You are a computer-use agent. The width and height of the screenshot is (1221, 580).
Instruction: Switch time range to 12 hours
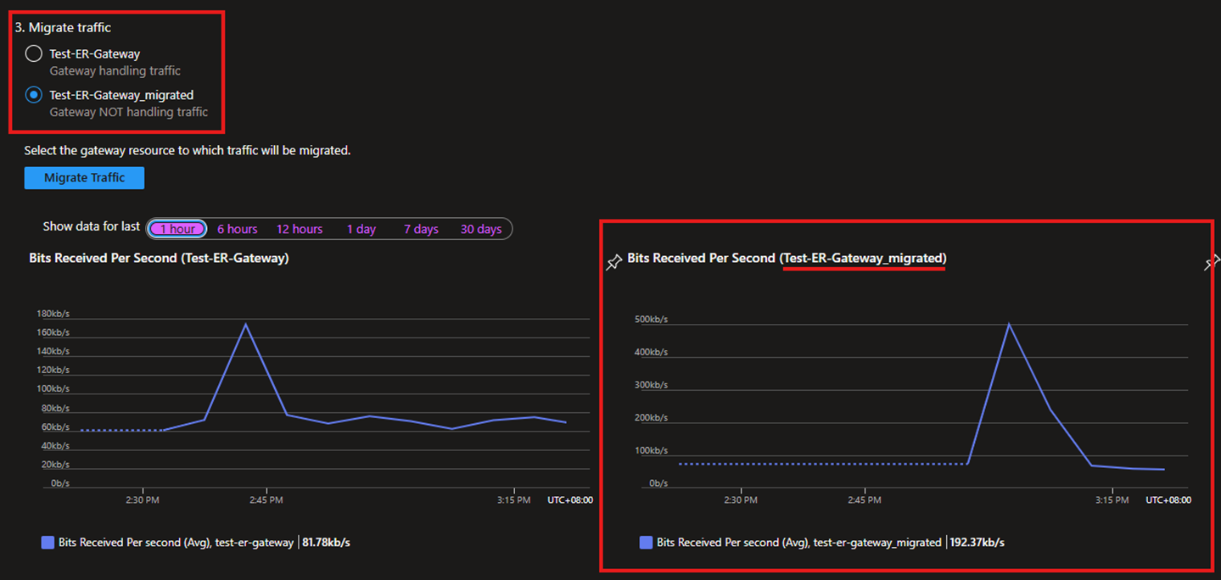tap(300, 229)
